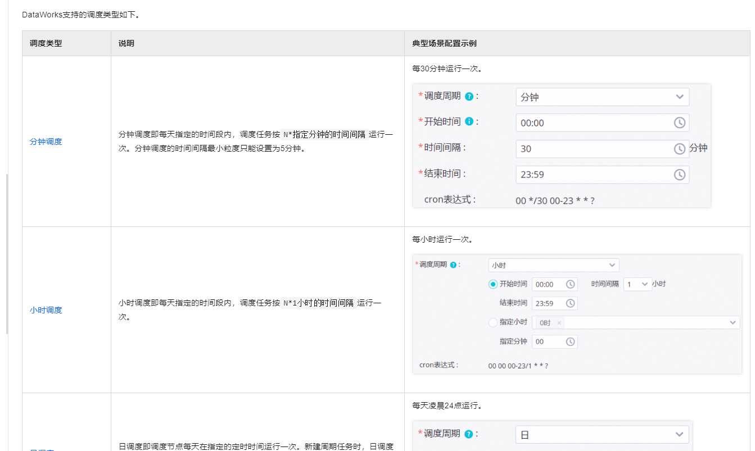Select the 开始时间 radio button
The height and width of the screenshot is (451, 755).
(x=493, y=284)
